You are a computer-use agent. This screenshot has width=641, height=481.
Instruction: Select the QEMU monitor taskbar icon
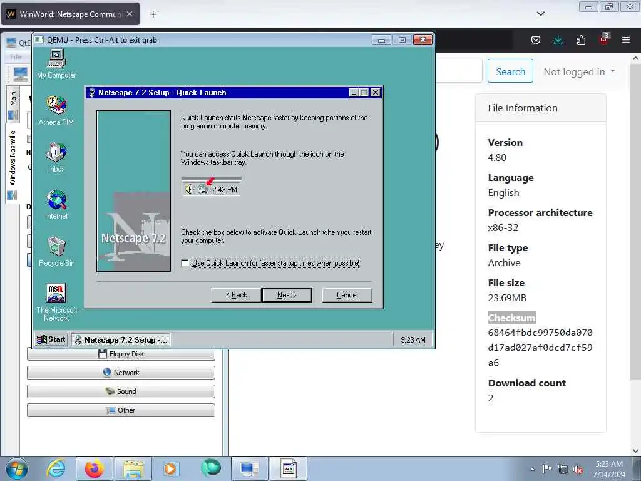[249, 468]
